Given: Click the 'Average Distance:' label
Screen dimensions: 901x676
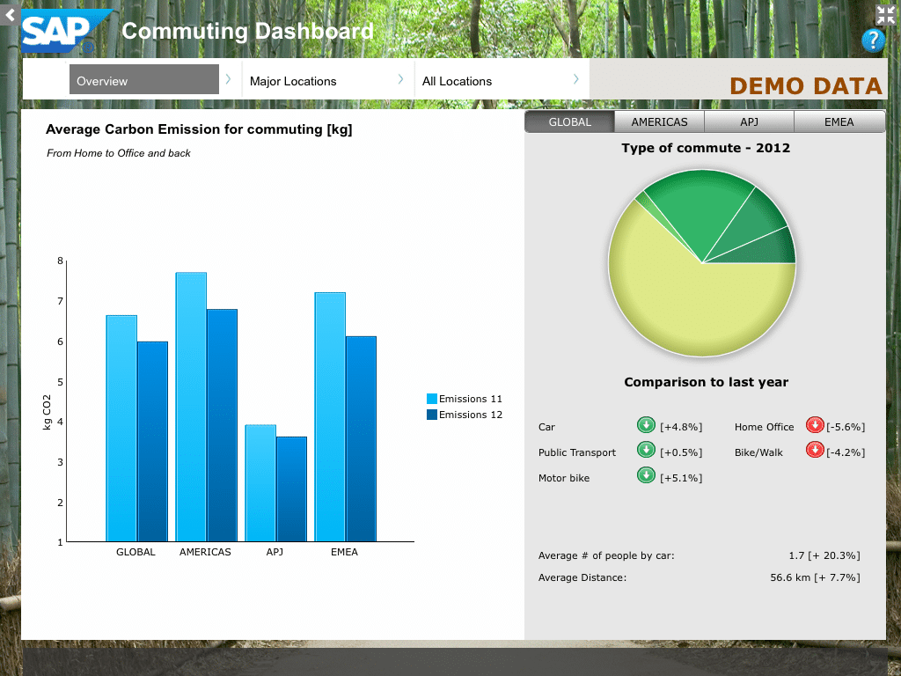Looking at the screenshot, I should click(x=582, y=577).
